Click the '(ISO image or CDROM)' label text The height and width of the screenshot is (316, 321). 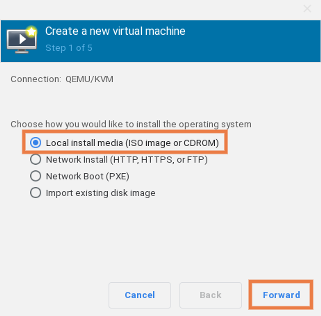coord(172,143)
